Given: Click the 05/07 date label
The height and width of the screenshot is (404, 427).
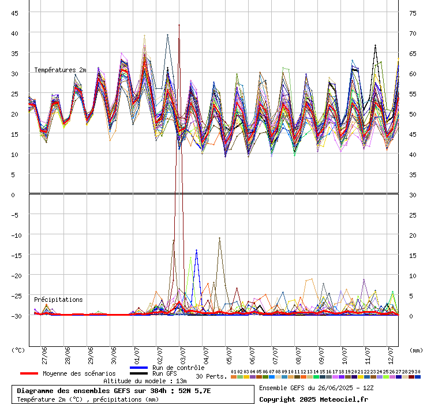Looking at the screenshot, I should click(229, 356).
